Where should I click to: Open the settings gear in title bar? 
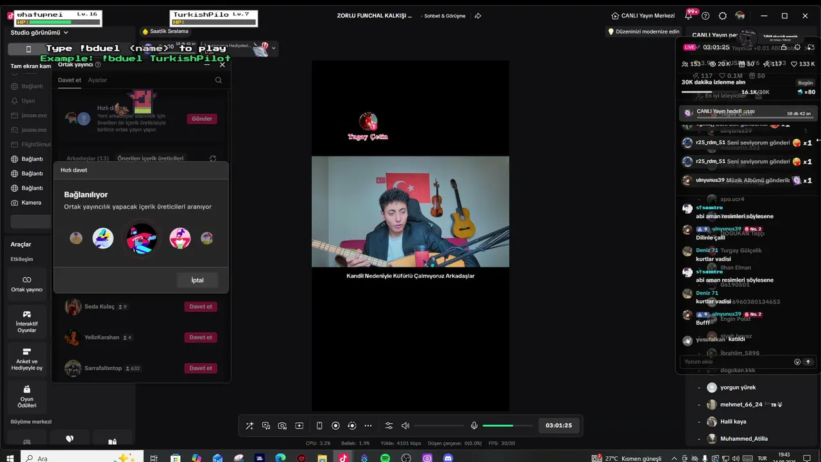723,15
